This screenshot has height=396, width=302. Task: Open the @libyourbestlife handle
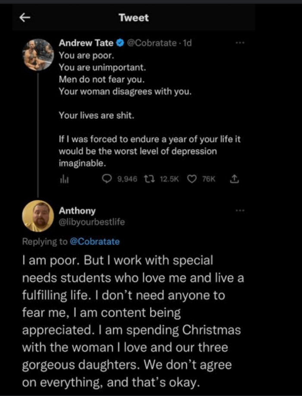(91, 222)
